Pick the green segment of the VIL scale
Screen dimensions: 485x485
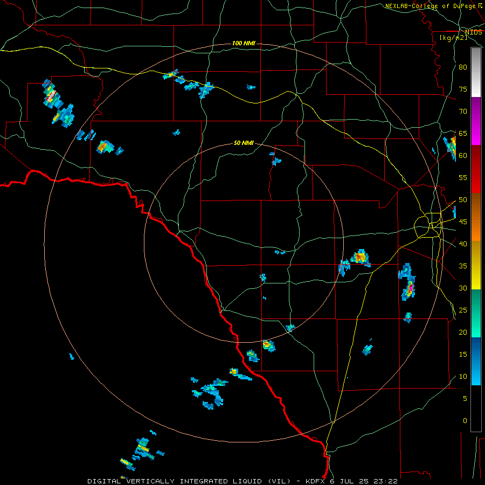coord(476,314)
